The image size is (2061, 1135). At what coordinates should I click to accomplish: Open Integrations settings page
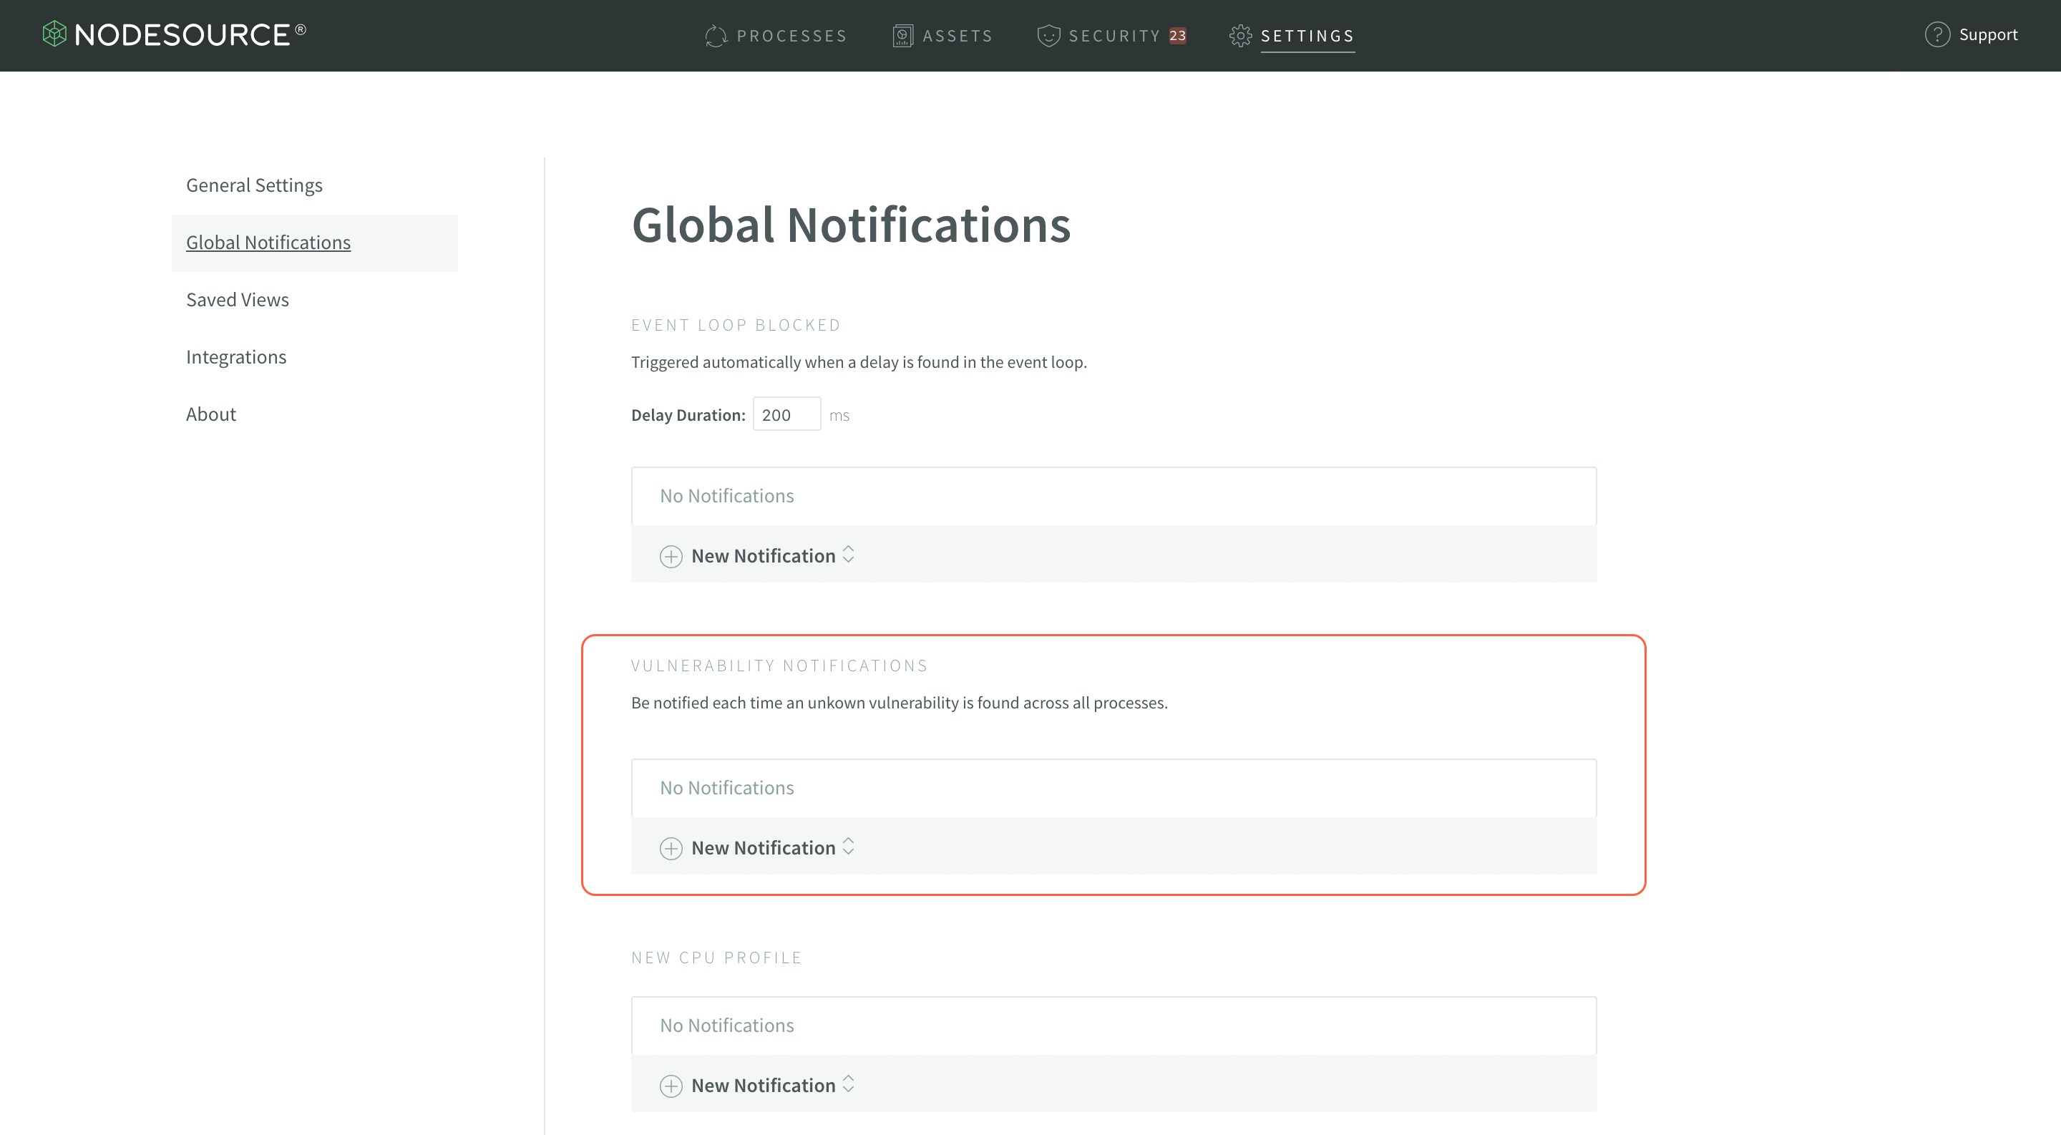pyautogui.click(x=236, y=358)
